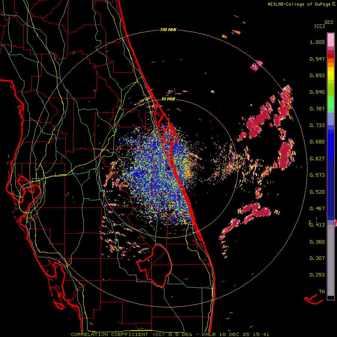Click the 0.733 scale value

coord(317,125)
